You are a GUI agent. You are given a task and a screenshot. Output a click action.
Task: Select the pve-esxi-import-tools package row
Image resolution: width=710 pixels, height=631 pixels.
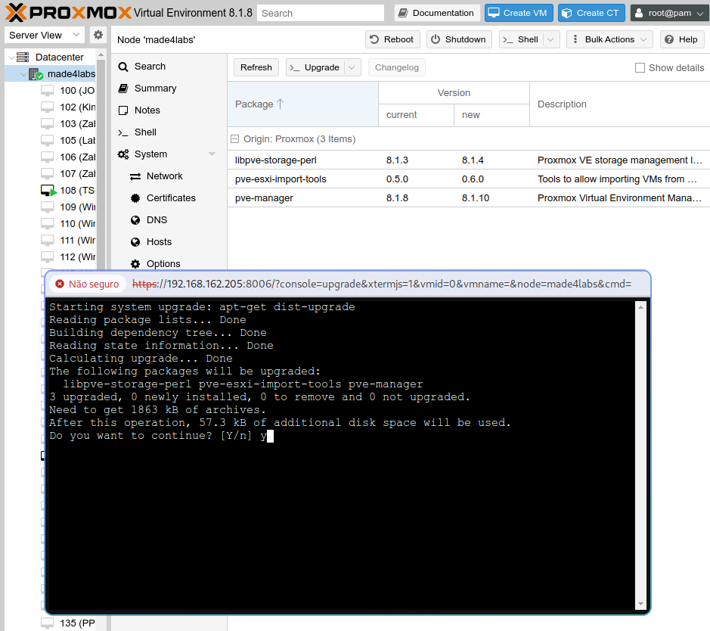click(468, 179)
